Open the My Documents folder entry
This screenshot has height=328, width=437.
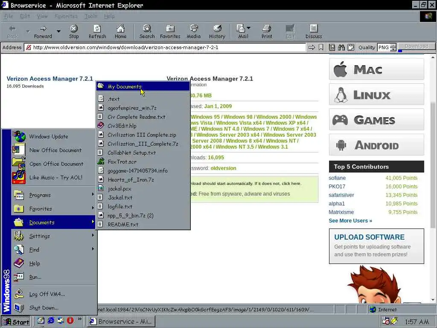tap(143, 86)
